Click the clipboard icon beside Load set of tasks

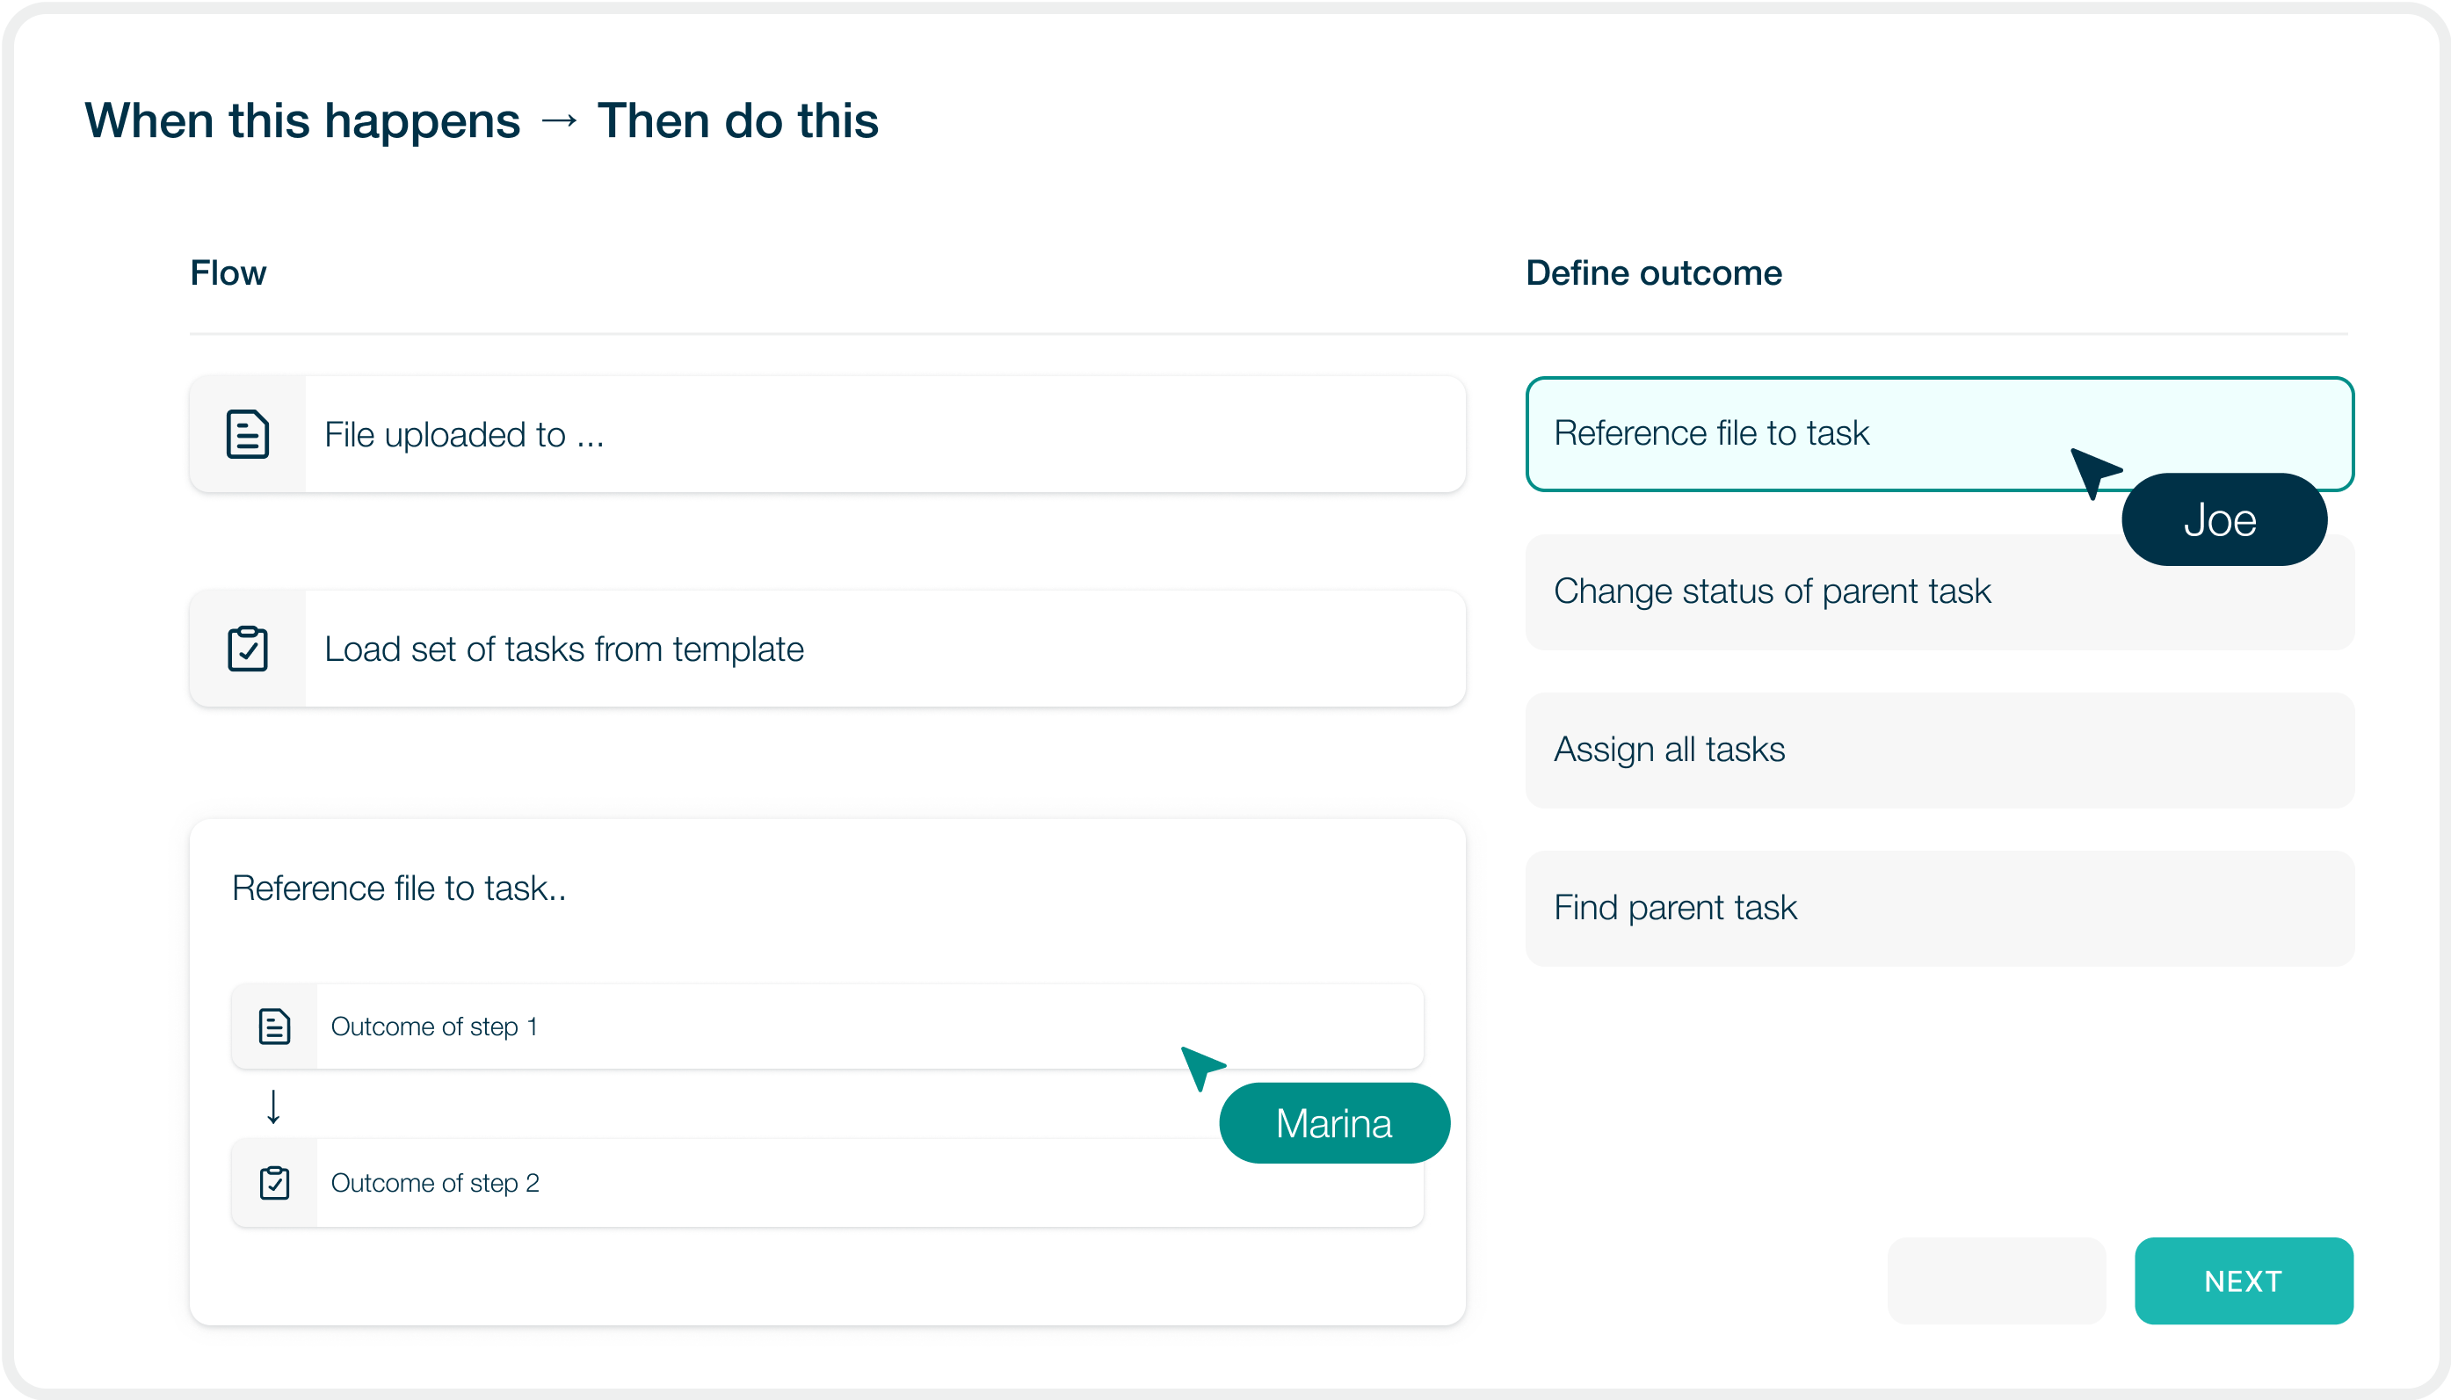[247, 649]
